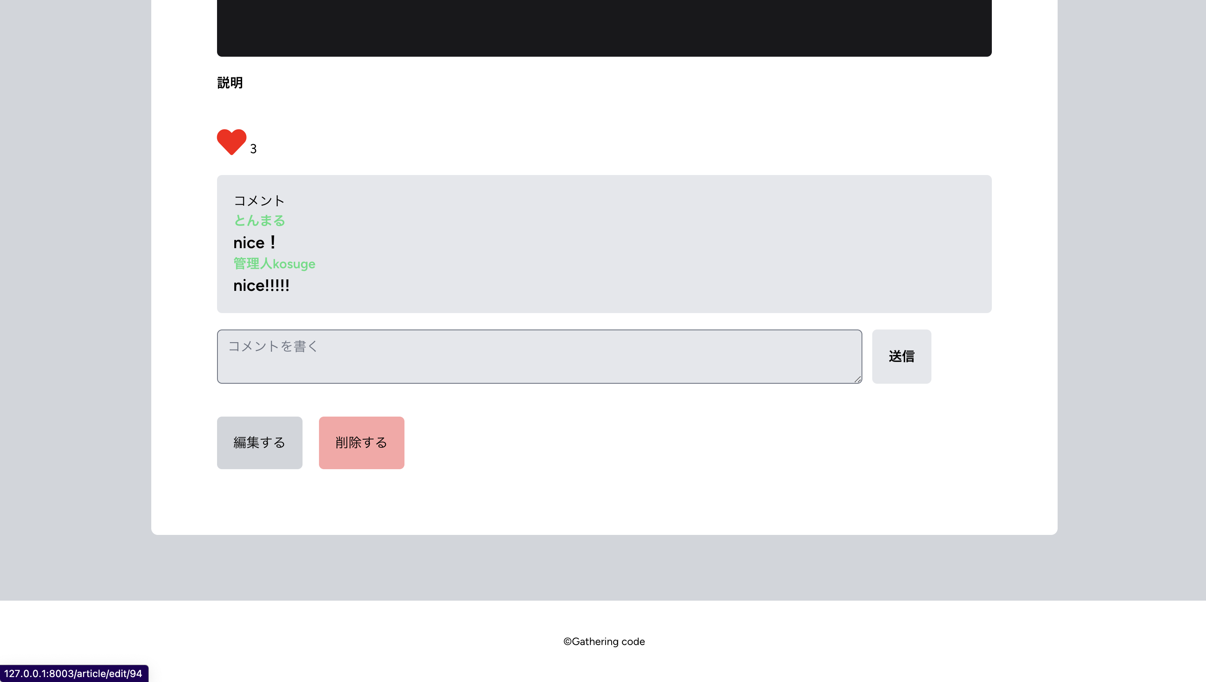
Task: Click the ©Gathering code footer text
Action: pos(604,641)
